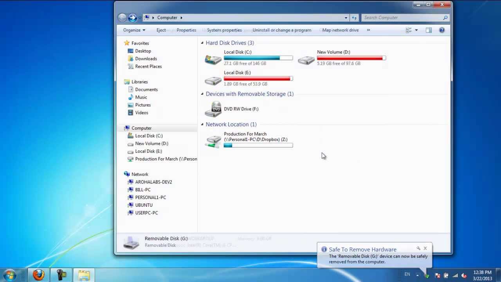Open BILL-PC network computer
This screenshot has width=501, height=282.
point(143,190)
